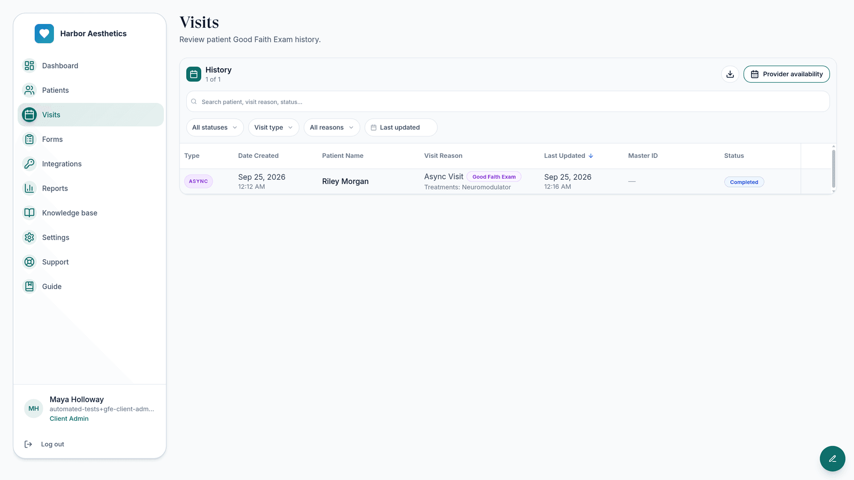Expand the All statuses filter dropdown
This screenshot has width=854, height=480.
tap(215, 127)
